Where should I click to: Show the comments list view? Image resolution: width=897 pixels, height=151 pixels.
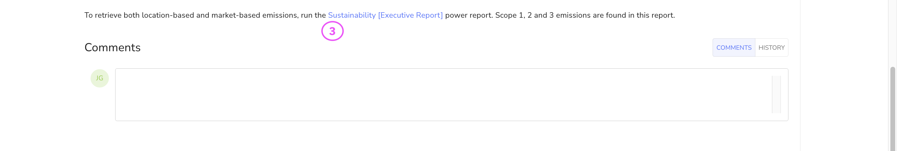pyautogui.click(x=734, y=48)
